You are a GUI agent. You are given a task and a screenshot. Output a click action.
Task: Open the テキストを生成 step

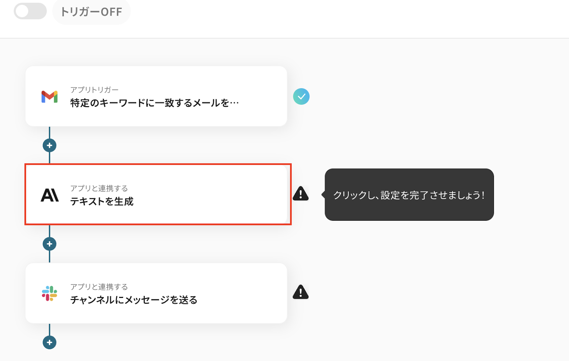coord(102,202)
